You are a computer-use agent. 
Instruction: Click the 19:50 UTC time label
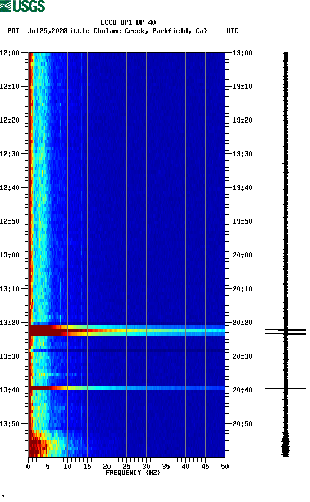coord(242,221)
